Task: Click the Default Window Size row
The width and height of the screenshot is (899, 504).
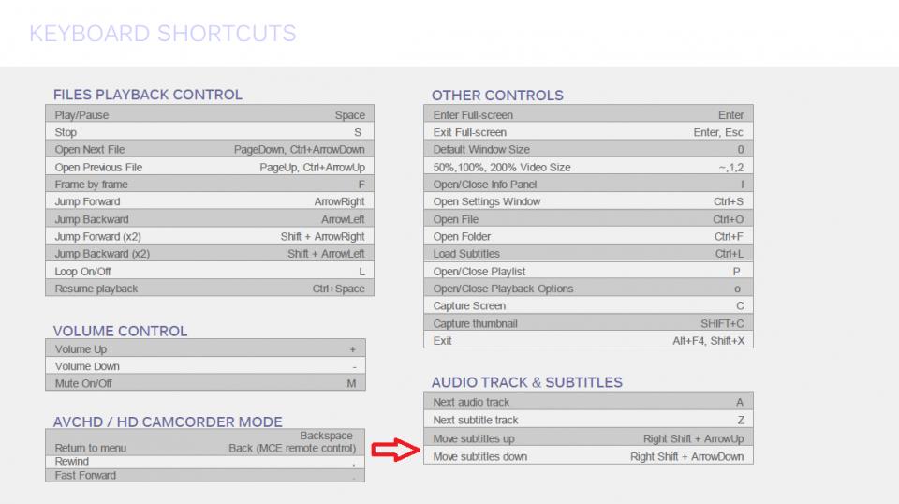Action: coord(588,150)
